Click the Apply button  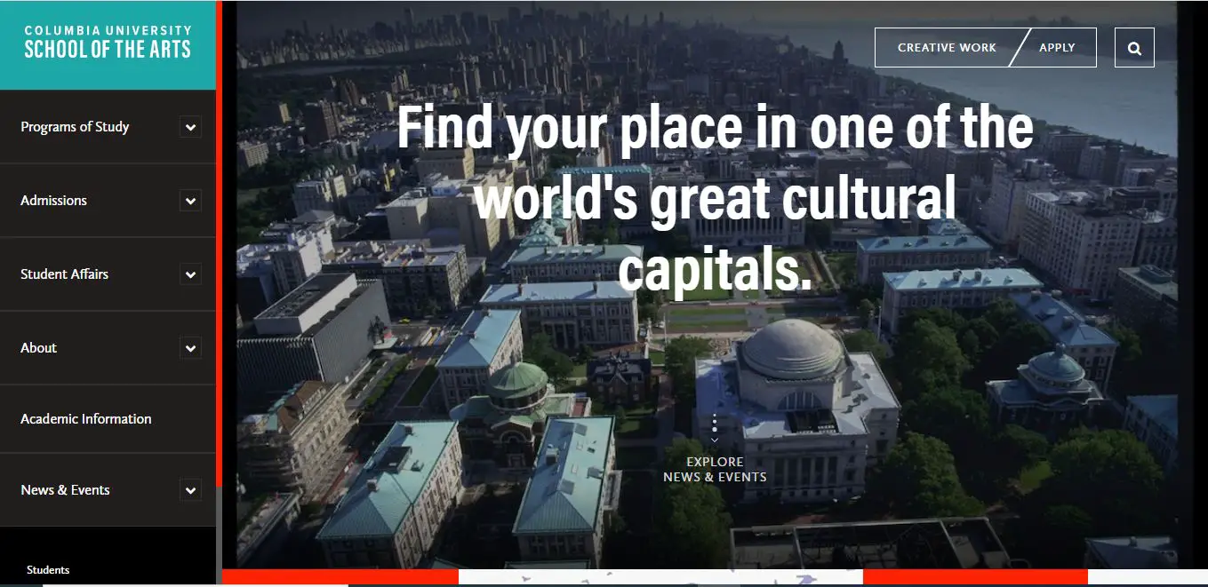pos(1057,47)
